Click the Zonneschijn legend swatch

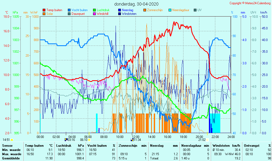pos(145,10)
